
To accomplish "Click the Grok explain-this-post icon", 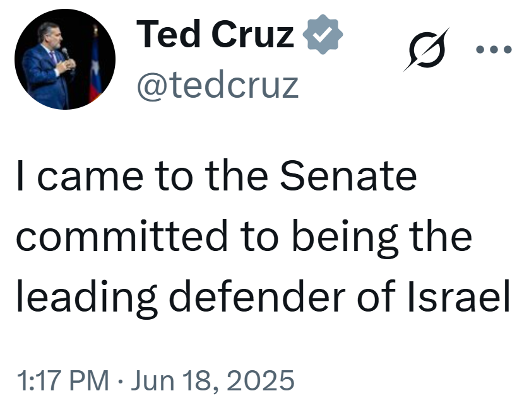I will point(427,50).
